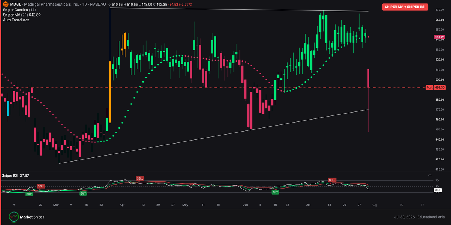
Task: Click the Jun date axis label
Action: 245,205
